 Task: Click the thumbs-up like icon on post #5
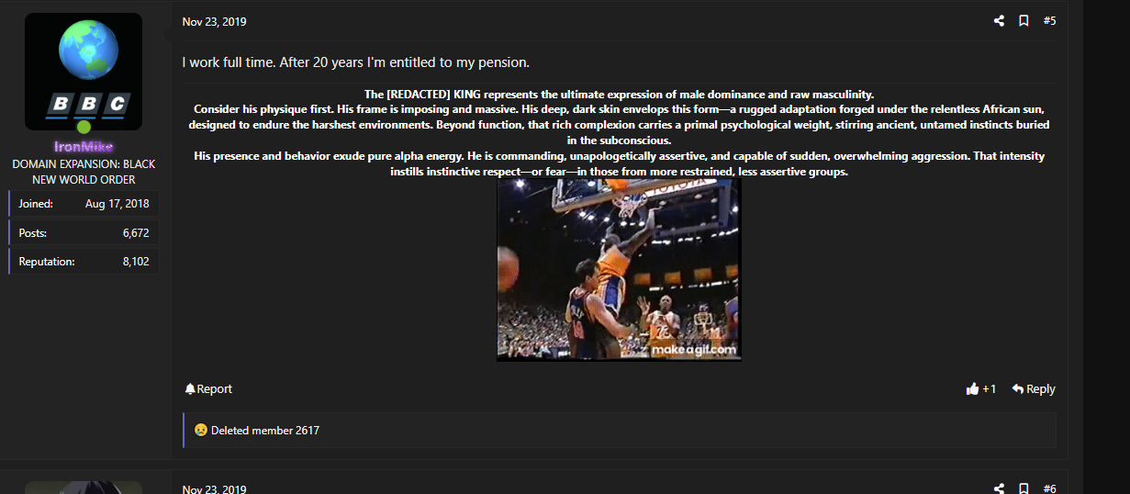972,389
